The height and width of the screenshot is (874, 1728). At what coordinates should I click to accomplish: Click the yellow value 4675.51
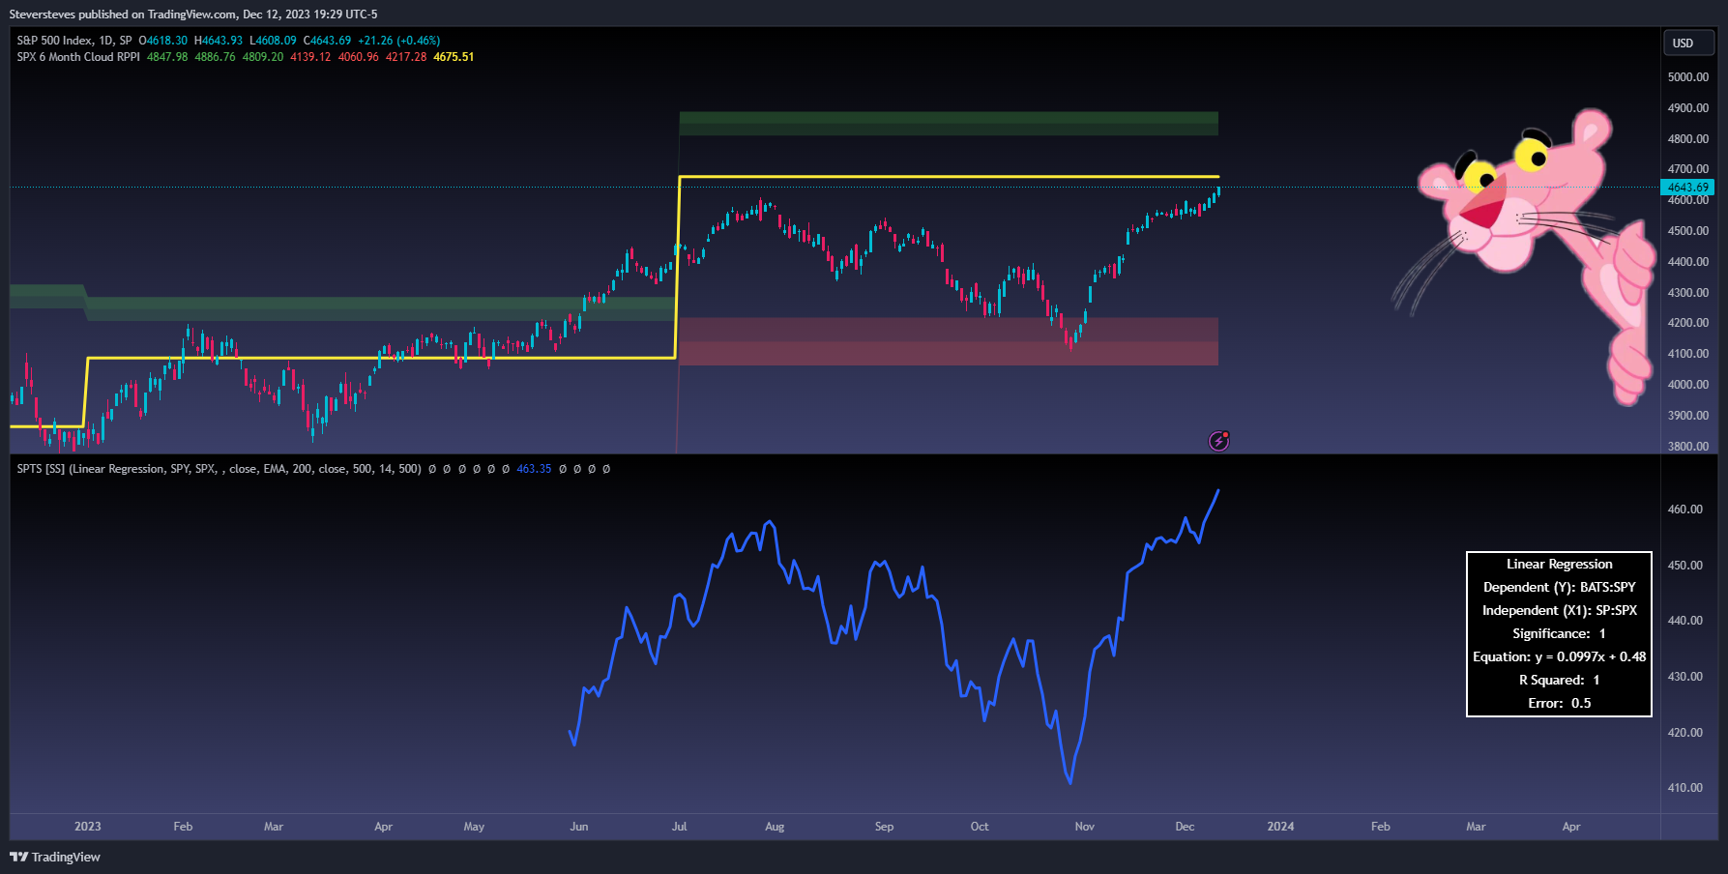[454, 57]
